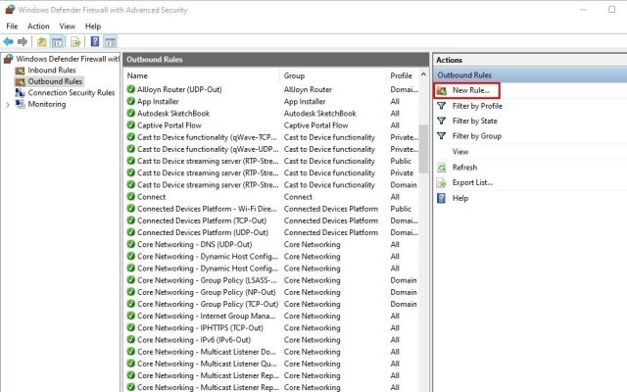The image size is (627, 392).
Task: Click the New Rule icon in Actions
Action: 442,90
